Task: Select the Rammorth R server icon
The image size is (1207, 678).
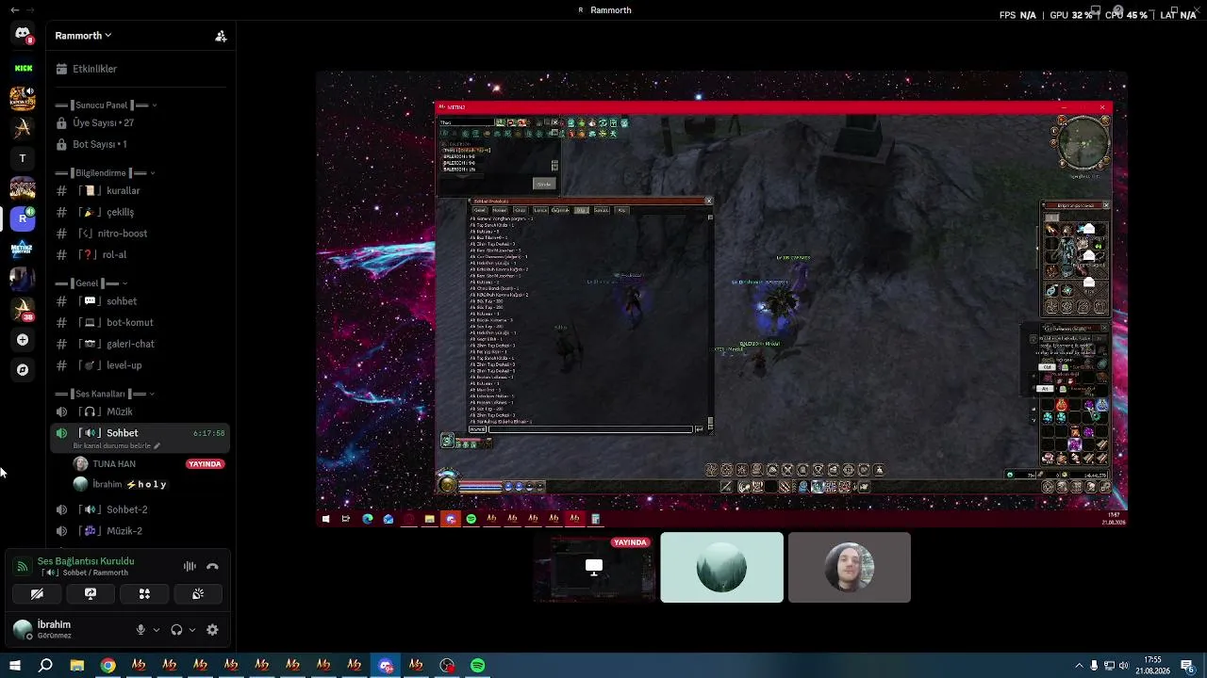Action: point(23,218)
